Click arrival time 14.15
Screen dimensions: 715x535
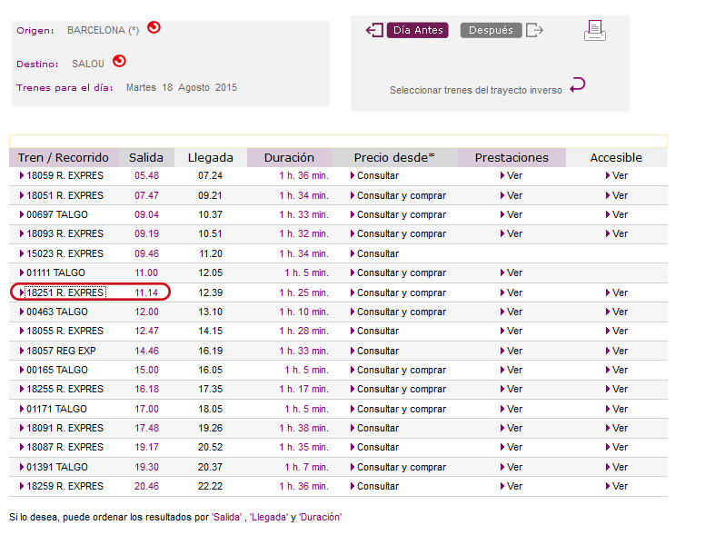coord(210,332)
